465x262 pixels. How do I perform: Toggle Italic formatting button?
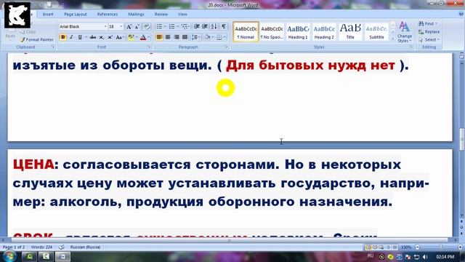[x=71, y=37]
